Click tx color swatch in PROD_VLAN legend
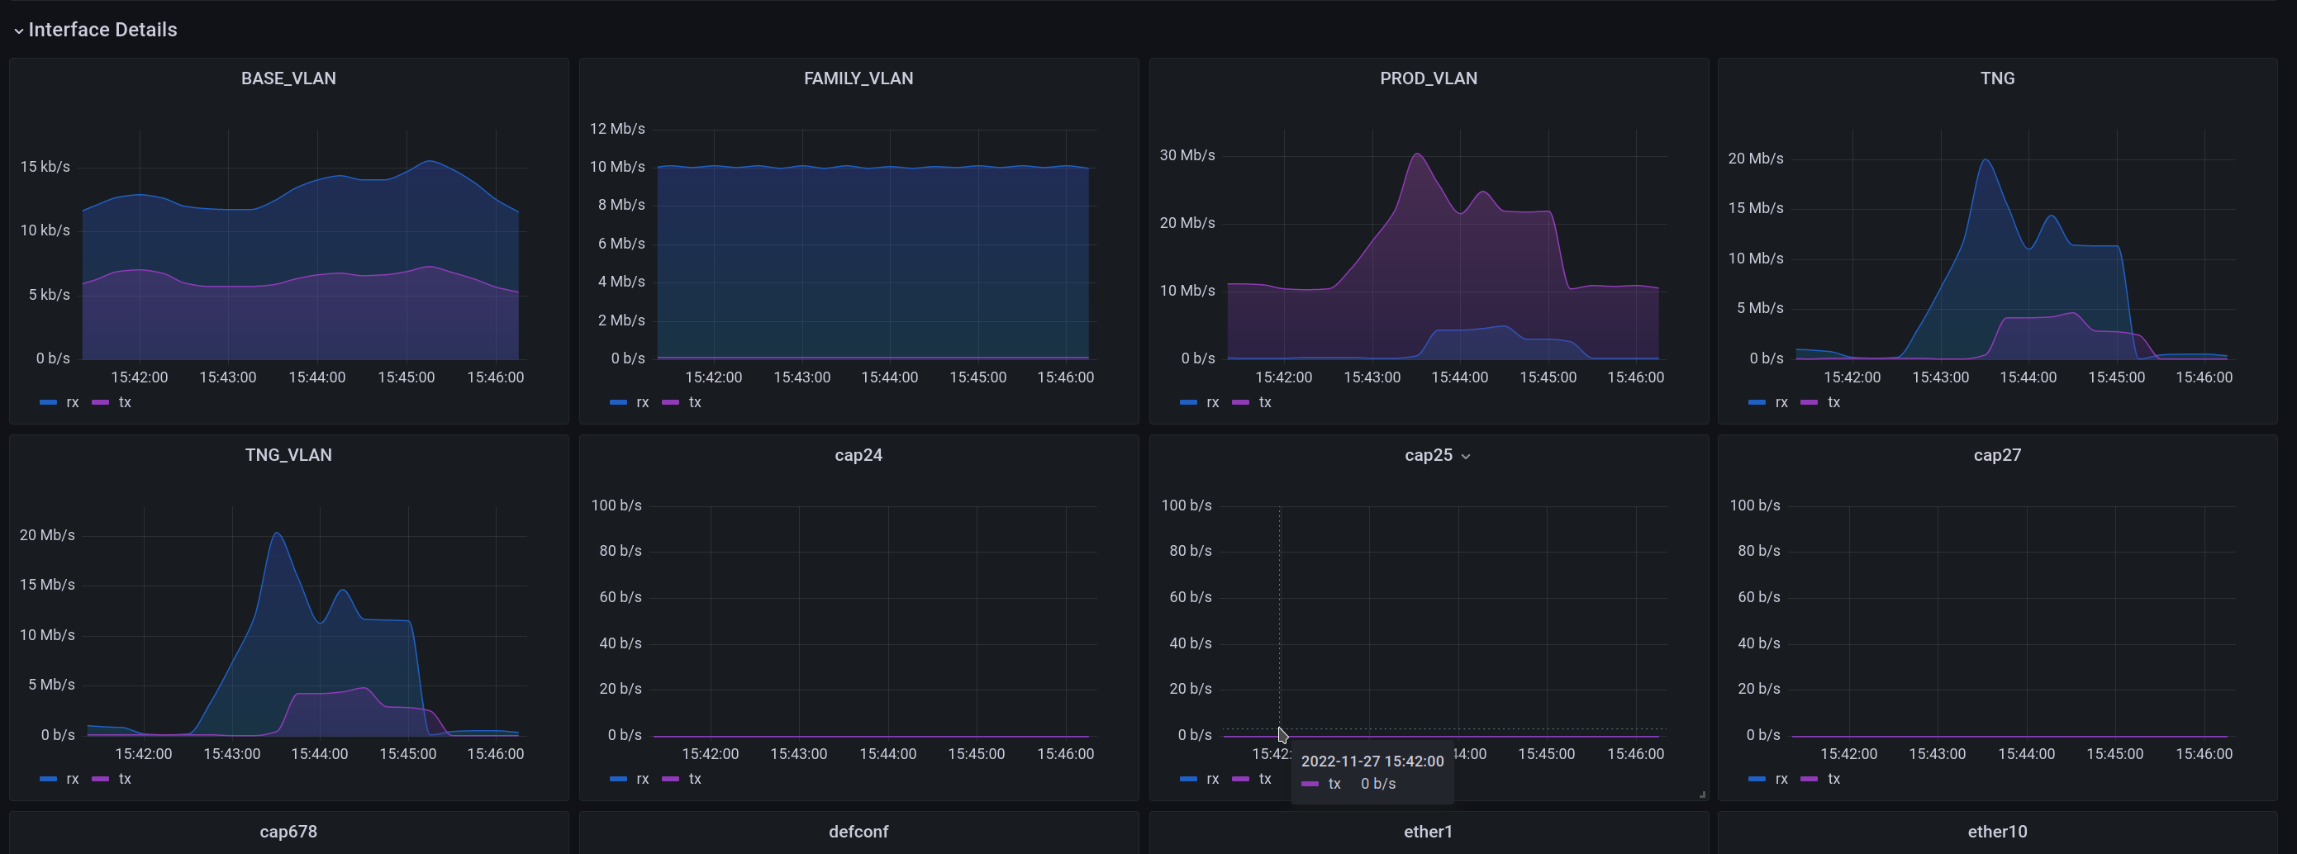Viewport: 2297px width, 854px height. coord(1239,402)
